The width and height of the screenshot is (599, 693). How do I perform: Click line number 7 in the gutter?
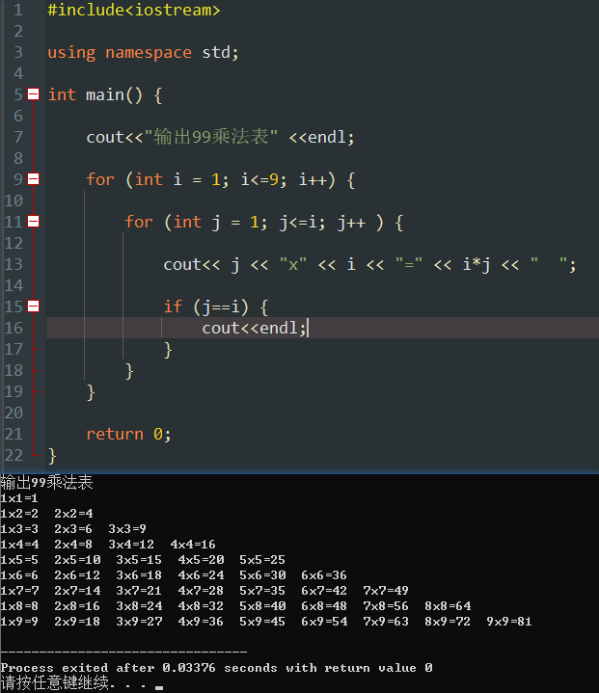click(18, 137)
